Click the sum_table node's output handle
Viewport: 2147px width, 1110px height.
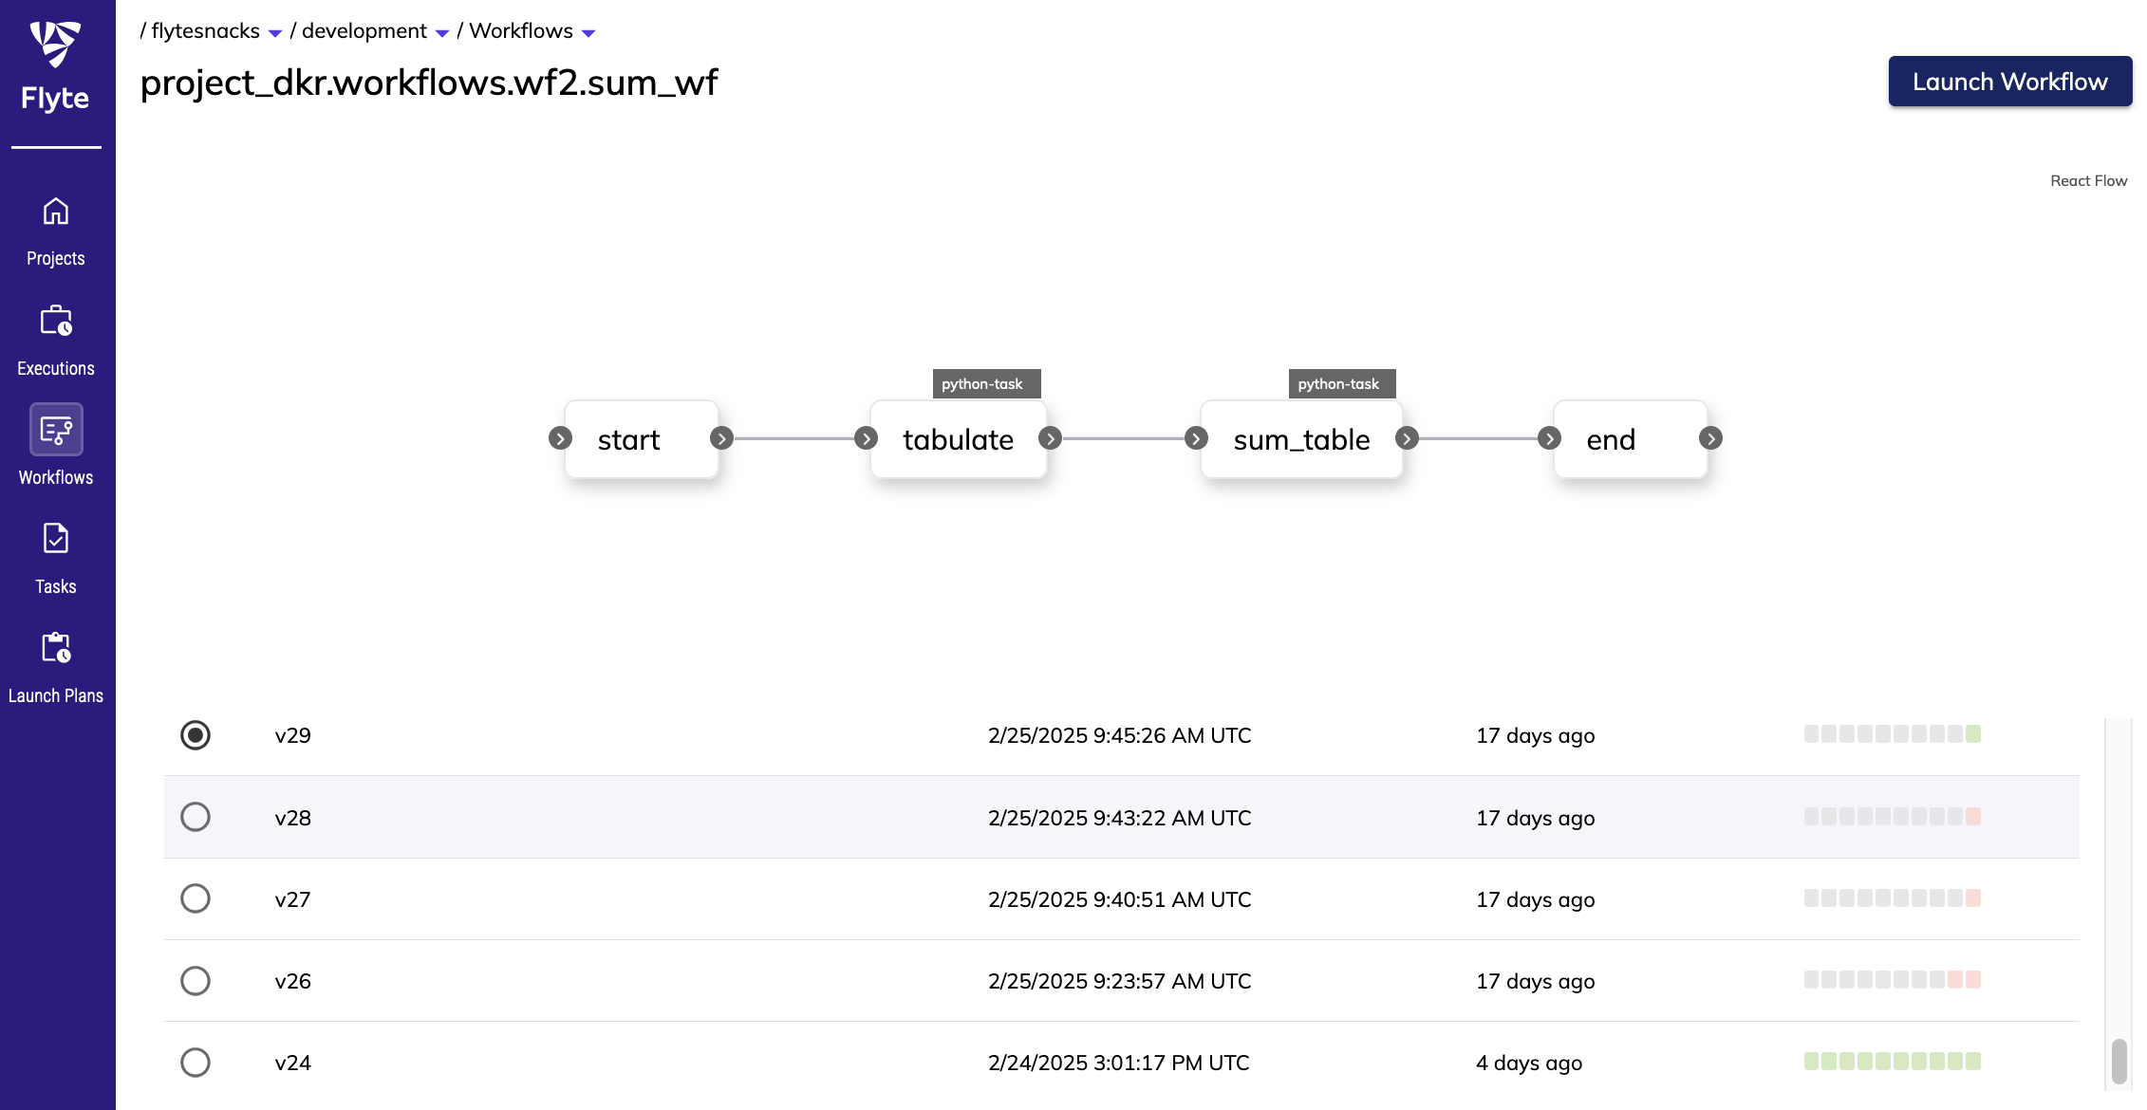coord(1407,438)
